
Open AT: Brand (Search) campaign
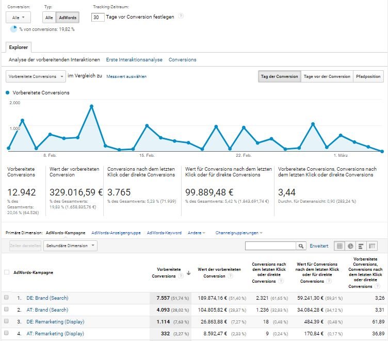click(47, 310)
